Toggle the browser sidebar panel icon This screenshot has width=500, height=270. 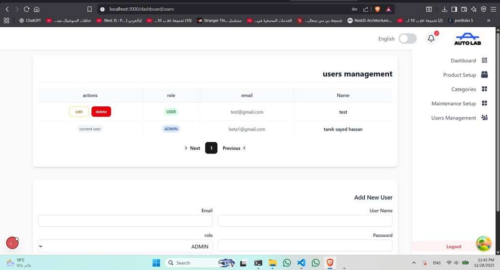[454, 9]
